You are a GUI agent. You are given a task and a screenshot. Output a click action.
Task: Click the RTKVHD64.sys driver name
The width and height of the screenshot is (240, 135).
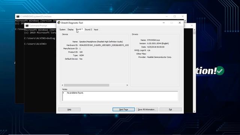tap(153, 40)
